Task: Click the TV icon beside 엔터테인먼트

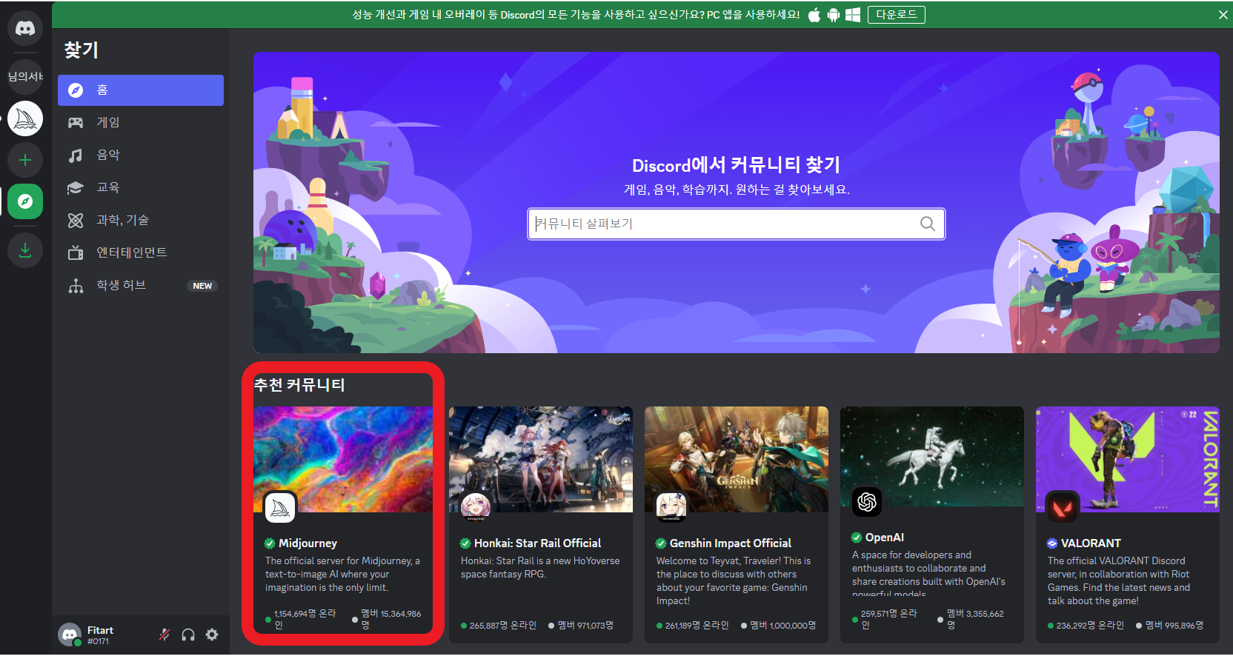Action: click(76, 253)
